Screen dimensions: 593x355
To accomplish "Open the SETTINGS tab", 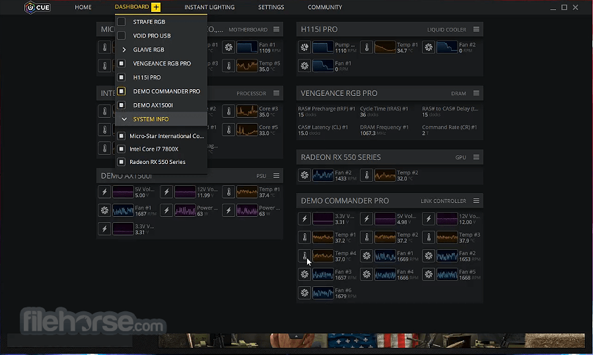I will click(271, 7).
